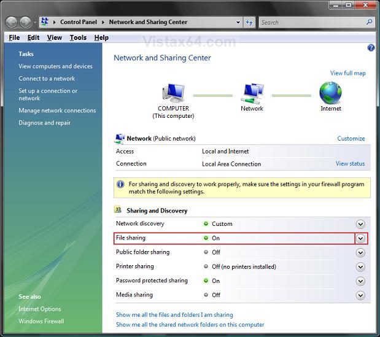380x337 pixels.
Task: Click the Forward navigation arrow button
Action: pos(25,22)
